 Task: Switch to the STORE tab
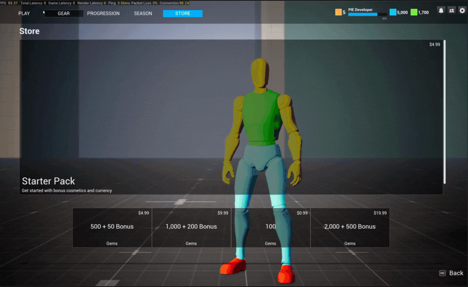[183, 13]
